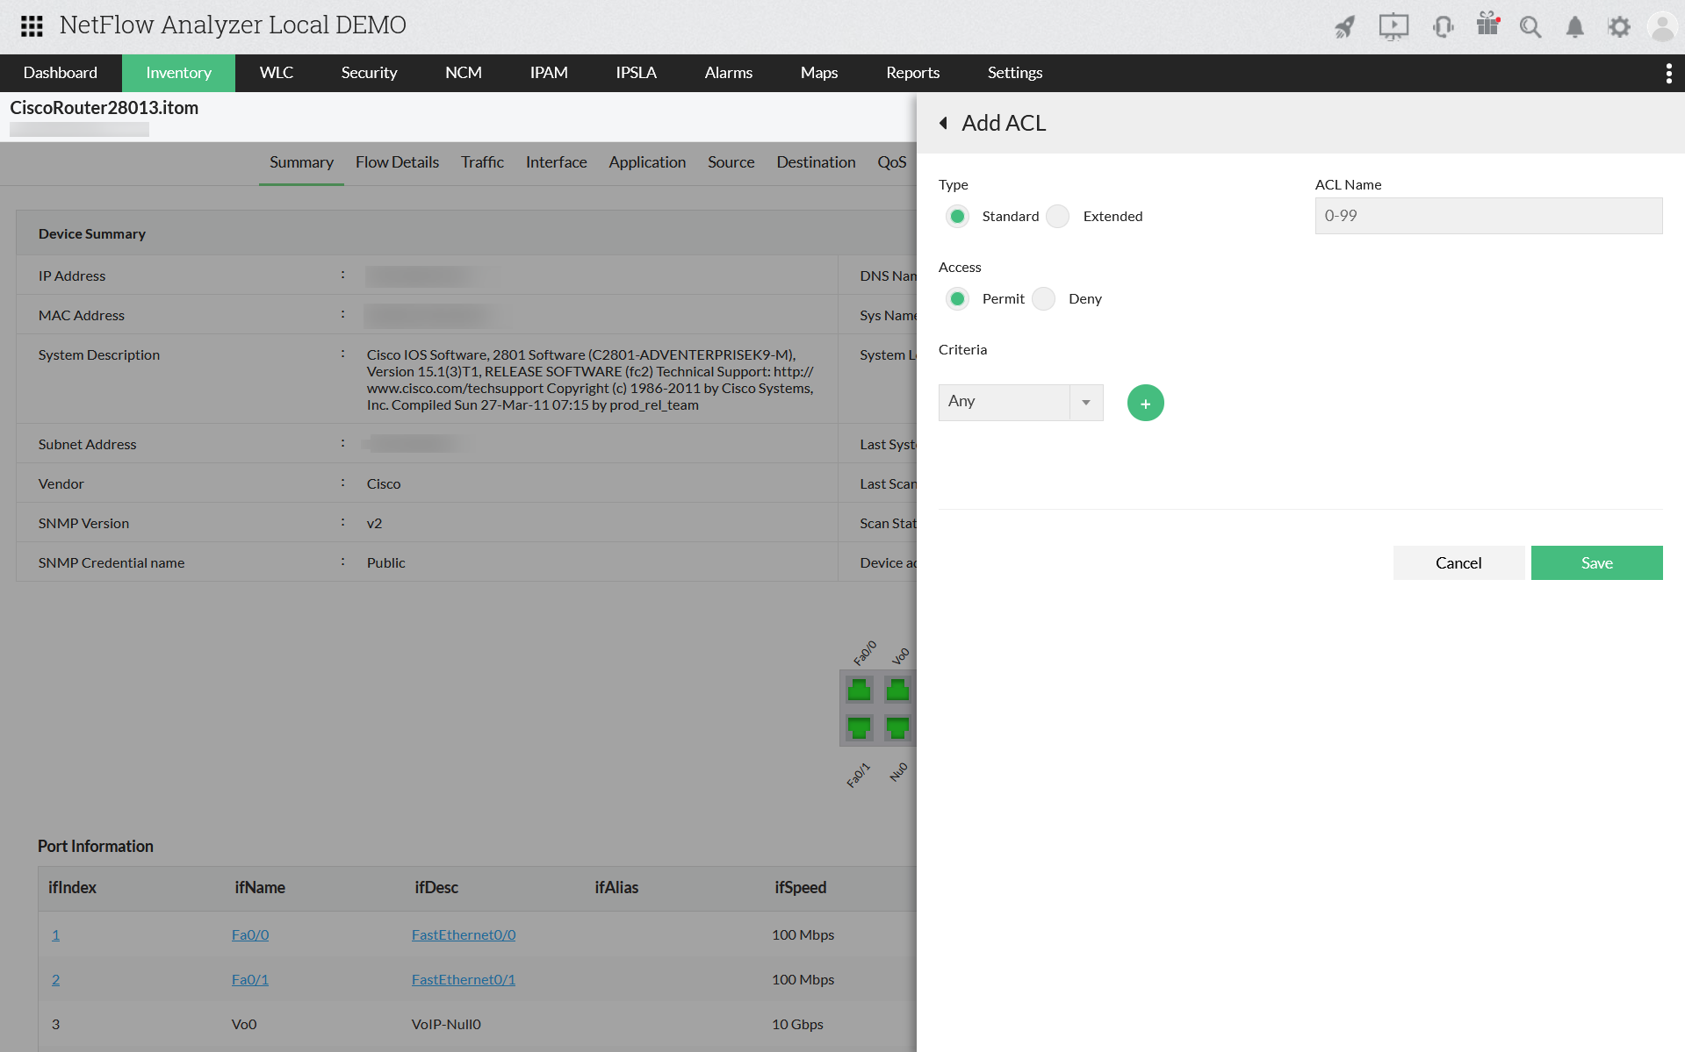
Task: Open the apps grid launcher icon
Action: coord(31,26)
